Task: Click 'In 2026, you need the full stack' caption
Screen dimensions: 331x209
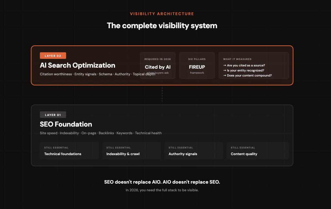Action: coord(162,190)
